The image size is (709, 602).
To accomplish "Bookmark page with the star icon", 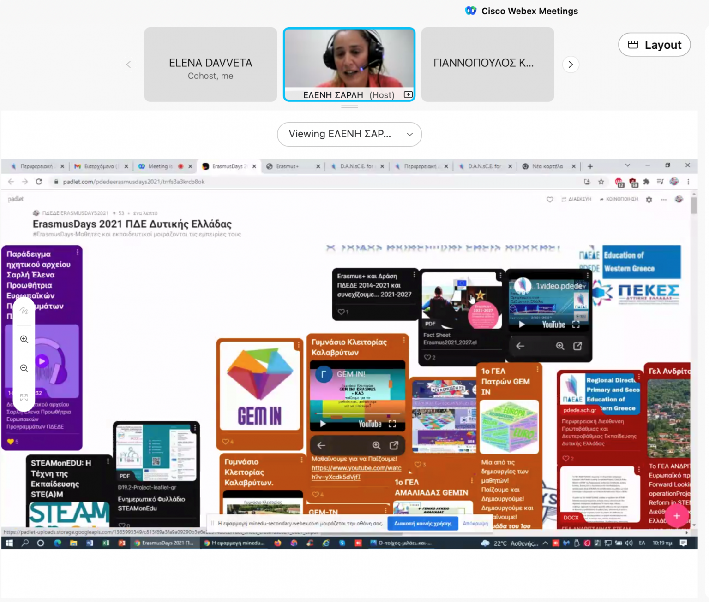I will pos(601,182).
